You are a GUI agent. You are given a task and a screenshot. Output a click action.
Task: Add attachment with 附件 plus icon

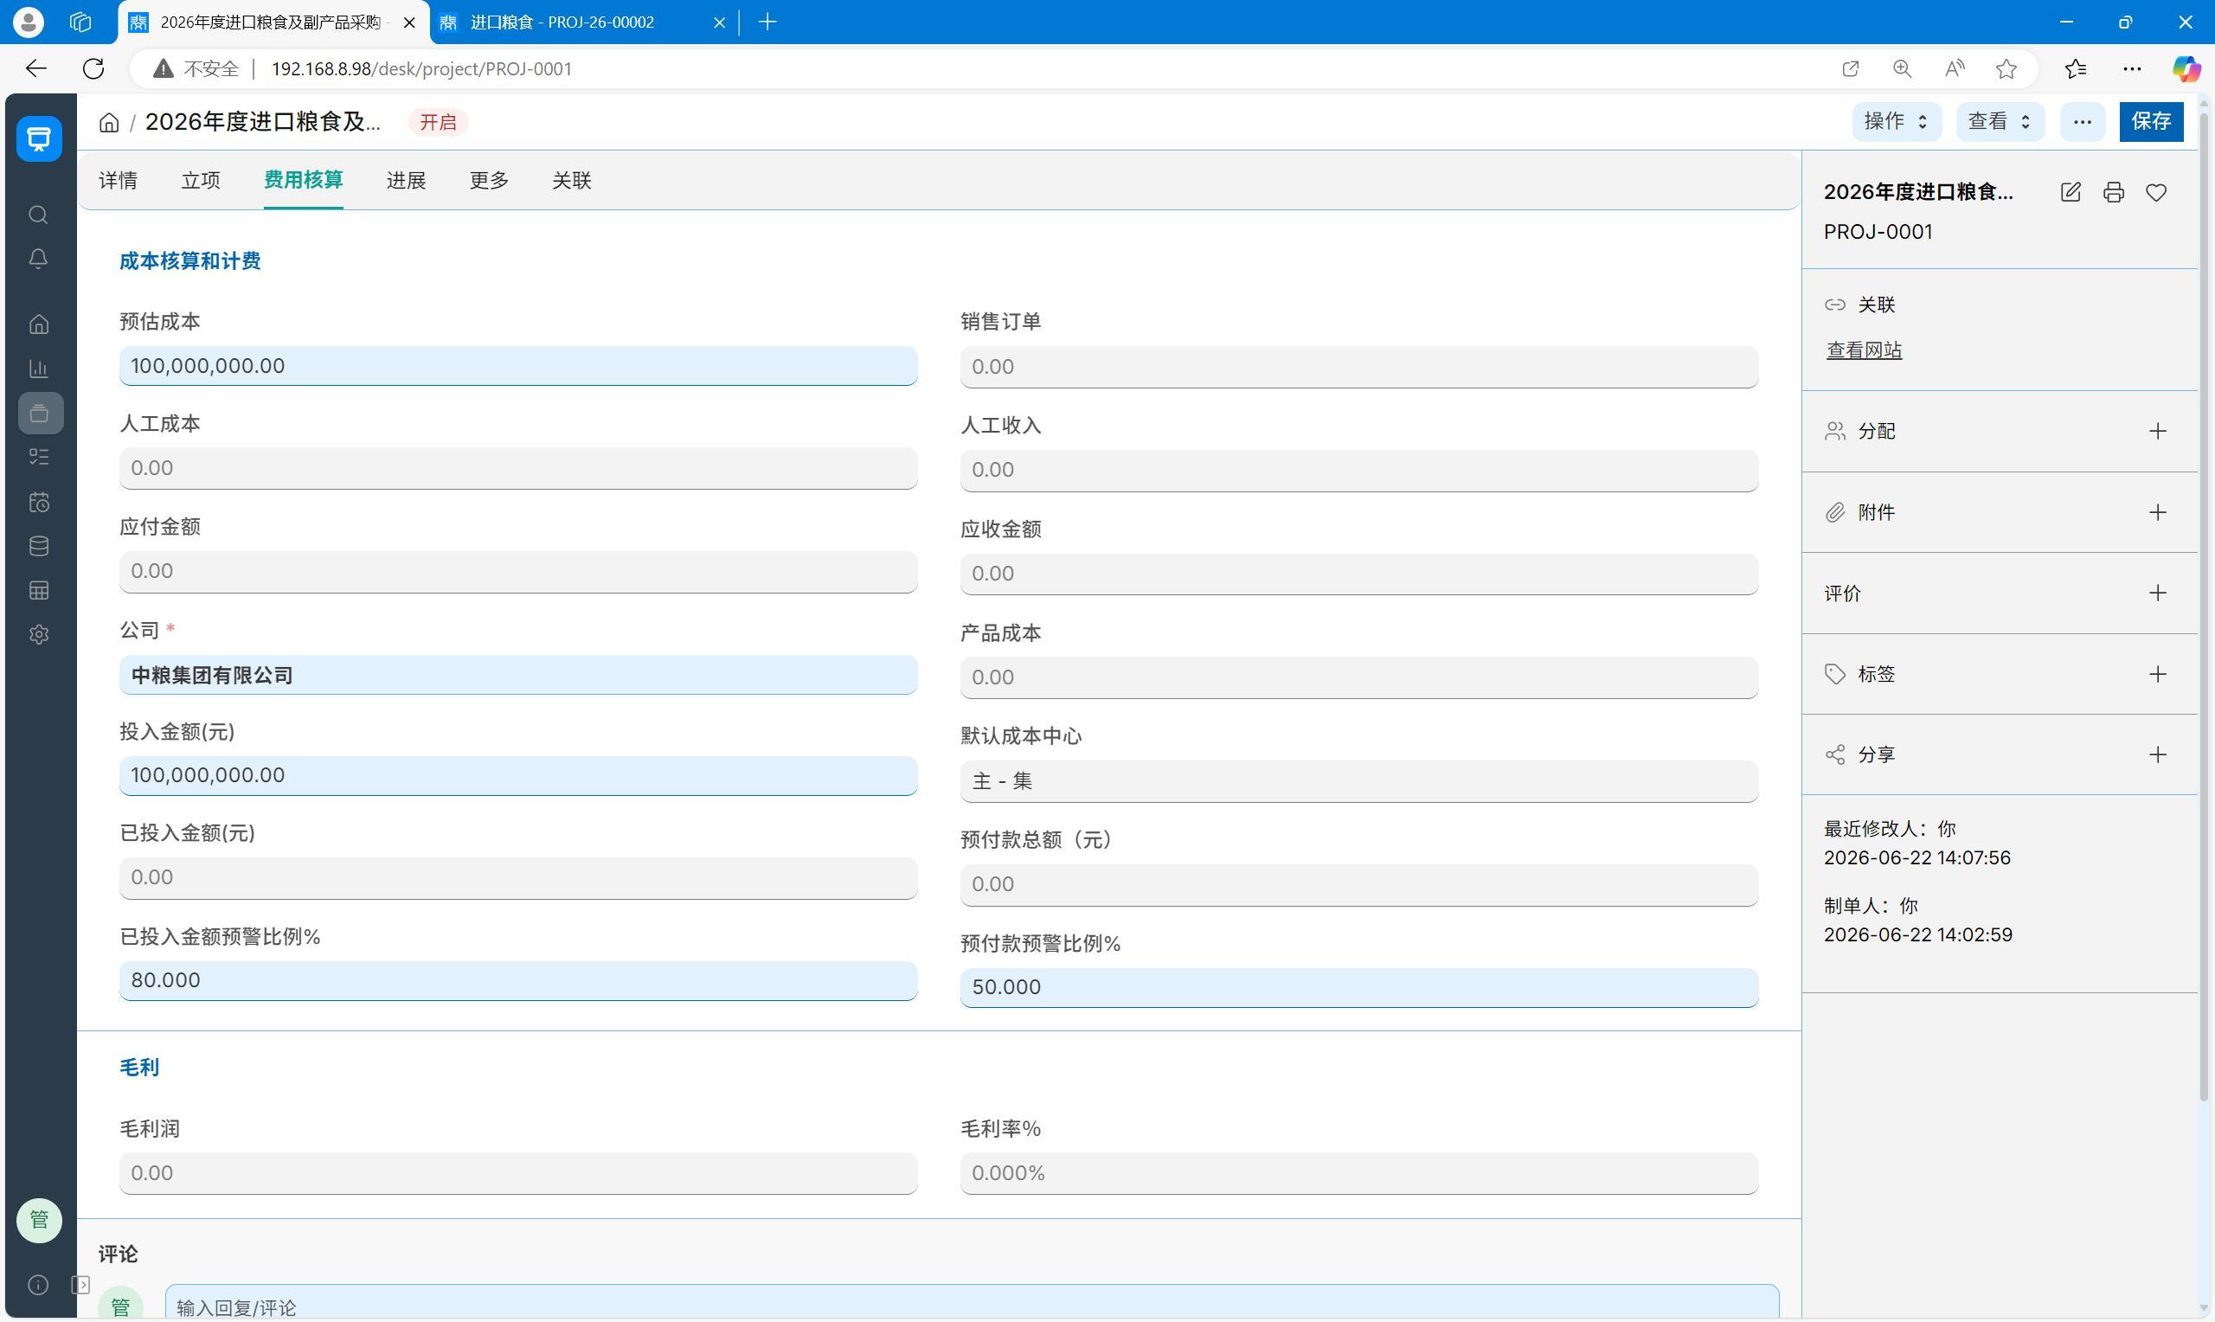[2157, 512]
